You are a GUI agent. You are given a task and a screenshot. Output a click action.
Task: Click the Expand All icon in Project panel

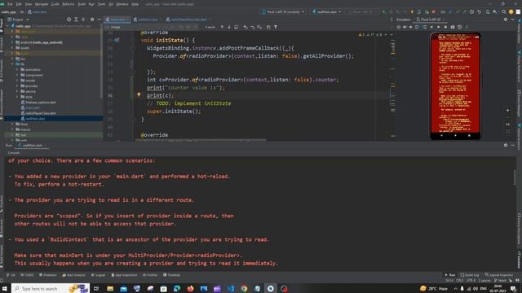coord(76,20)
